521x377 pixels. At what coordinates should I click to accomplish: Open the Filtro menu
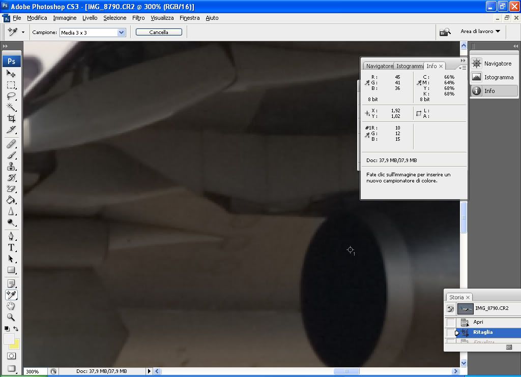click(138, 18)
